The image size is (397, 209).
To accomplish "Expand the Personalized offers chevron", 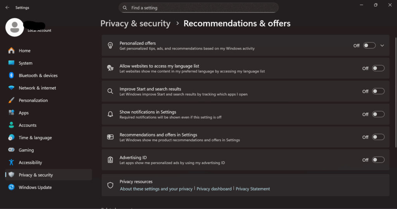I will (382, 45).
